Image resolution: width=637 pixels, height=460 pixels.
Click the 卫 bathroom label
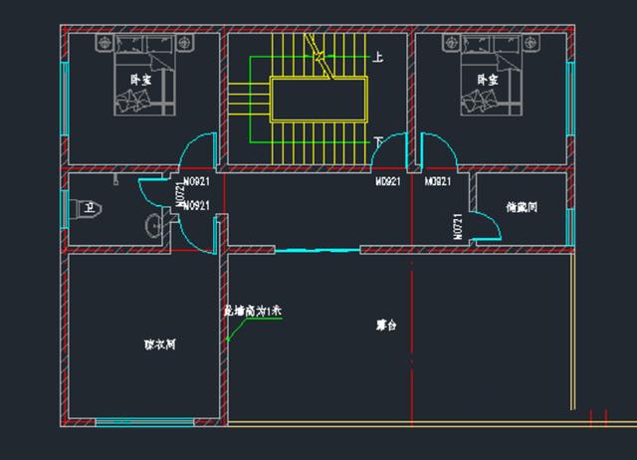click(x=91, y=207)
